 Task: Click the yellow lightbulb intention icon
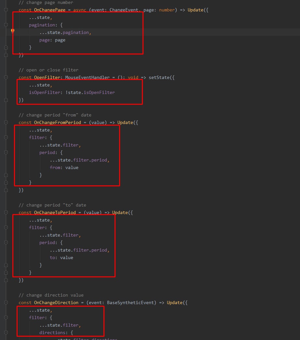pyautogui.click(x=13, y=31)
